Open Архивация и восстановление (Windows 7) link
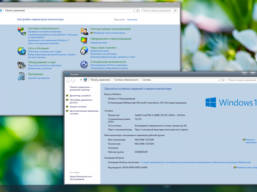Image resolution: width=257 pixels, height=192 pixels. tap(49, 40)
